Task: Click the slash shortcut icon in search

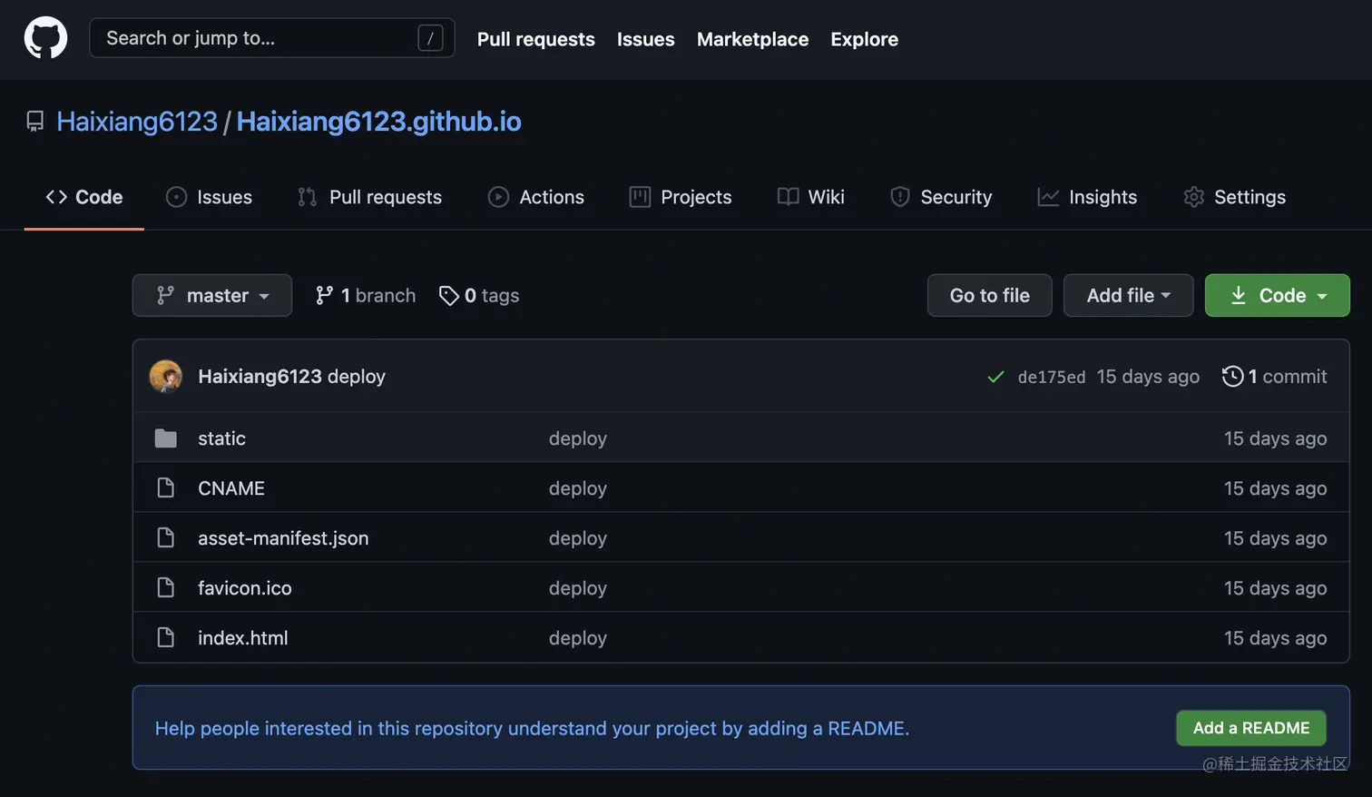Action: click(x=430, y=38)
